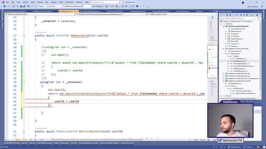
Task: Click the Live Share button
Action: click(x=253, y=7)
